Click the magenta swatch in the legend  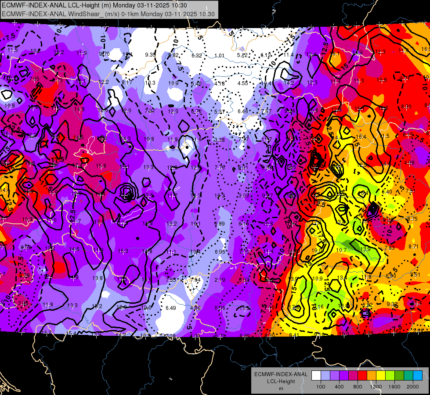click(353, 375)
